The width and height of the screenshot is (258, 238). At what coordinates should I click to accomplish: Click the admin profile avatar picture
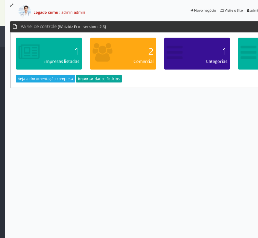pyautogui.click(x=25, y=11)
